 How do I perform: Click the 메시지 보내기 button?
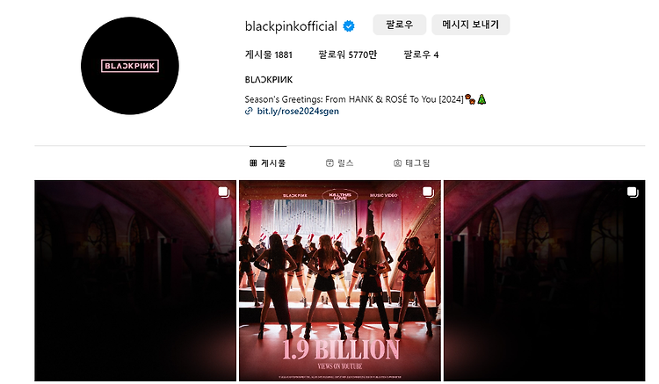pyautogui.click(x=471, y=25)
